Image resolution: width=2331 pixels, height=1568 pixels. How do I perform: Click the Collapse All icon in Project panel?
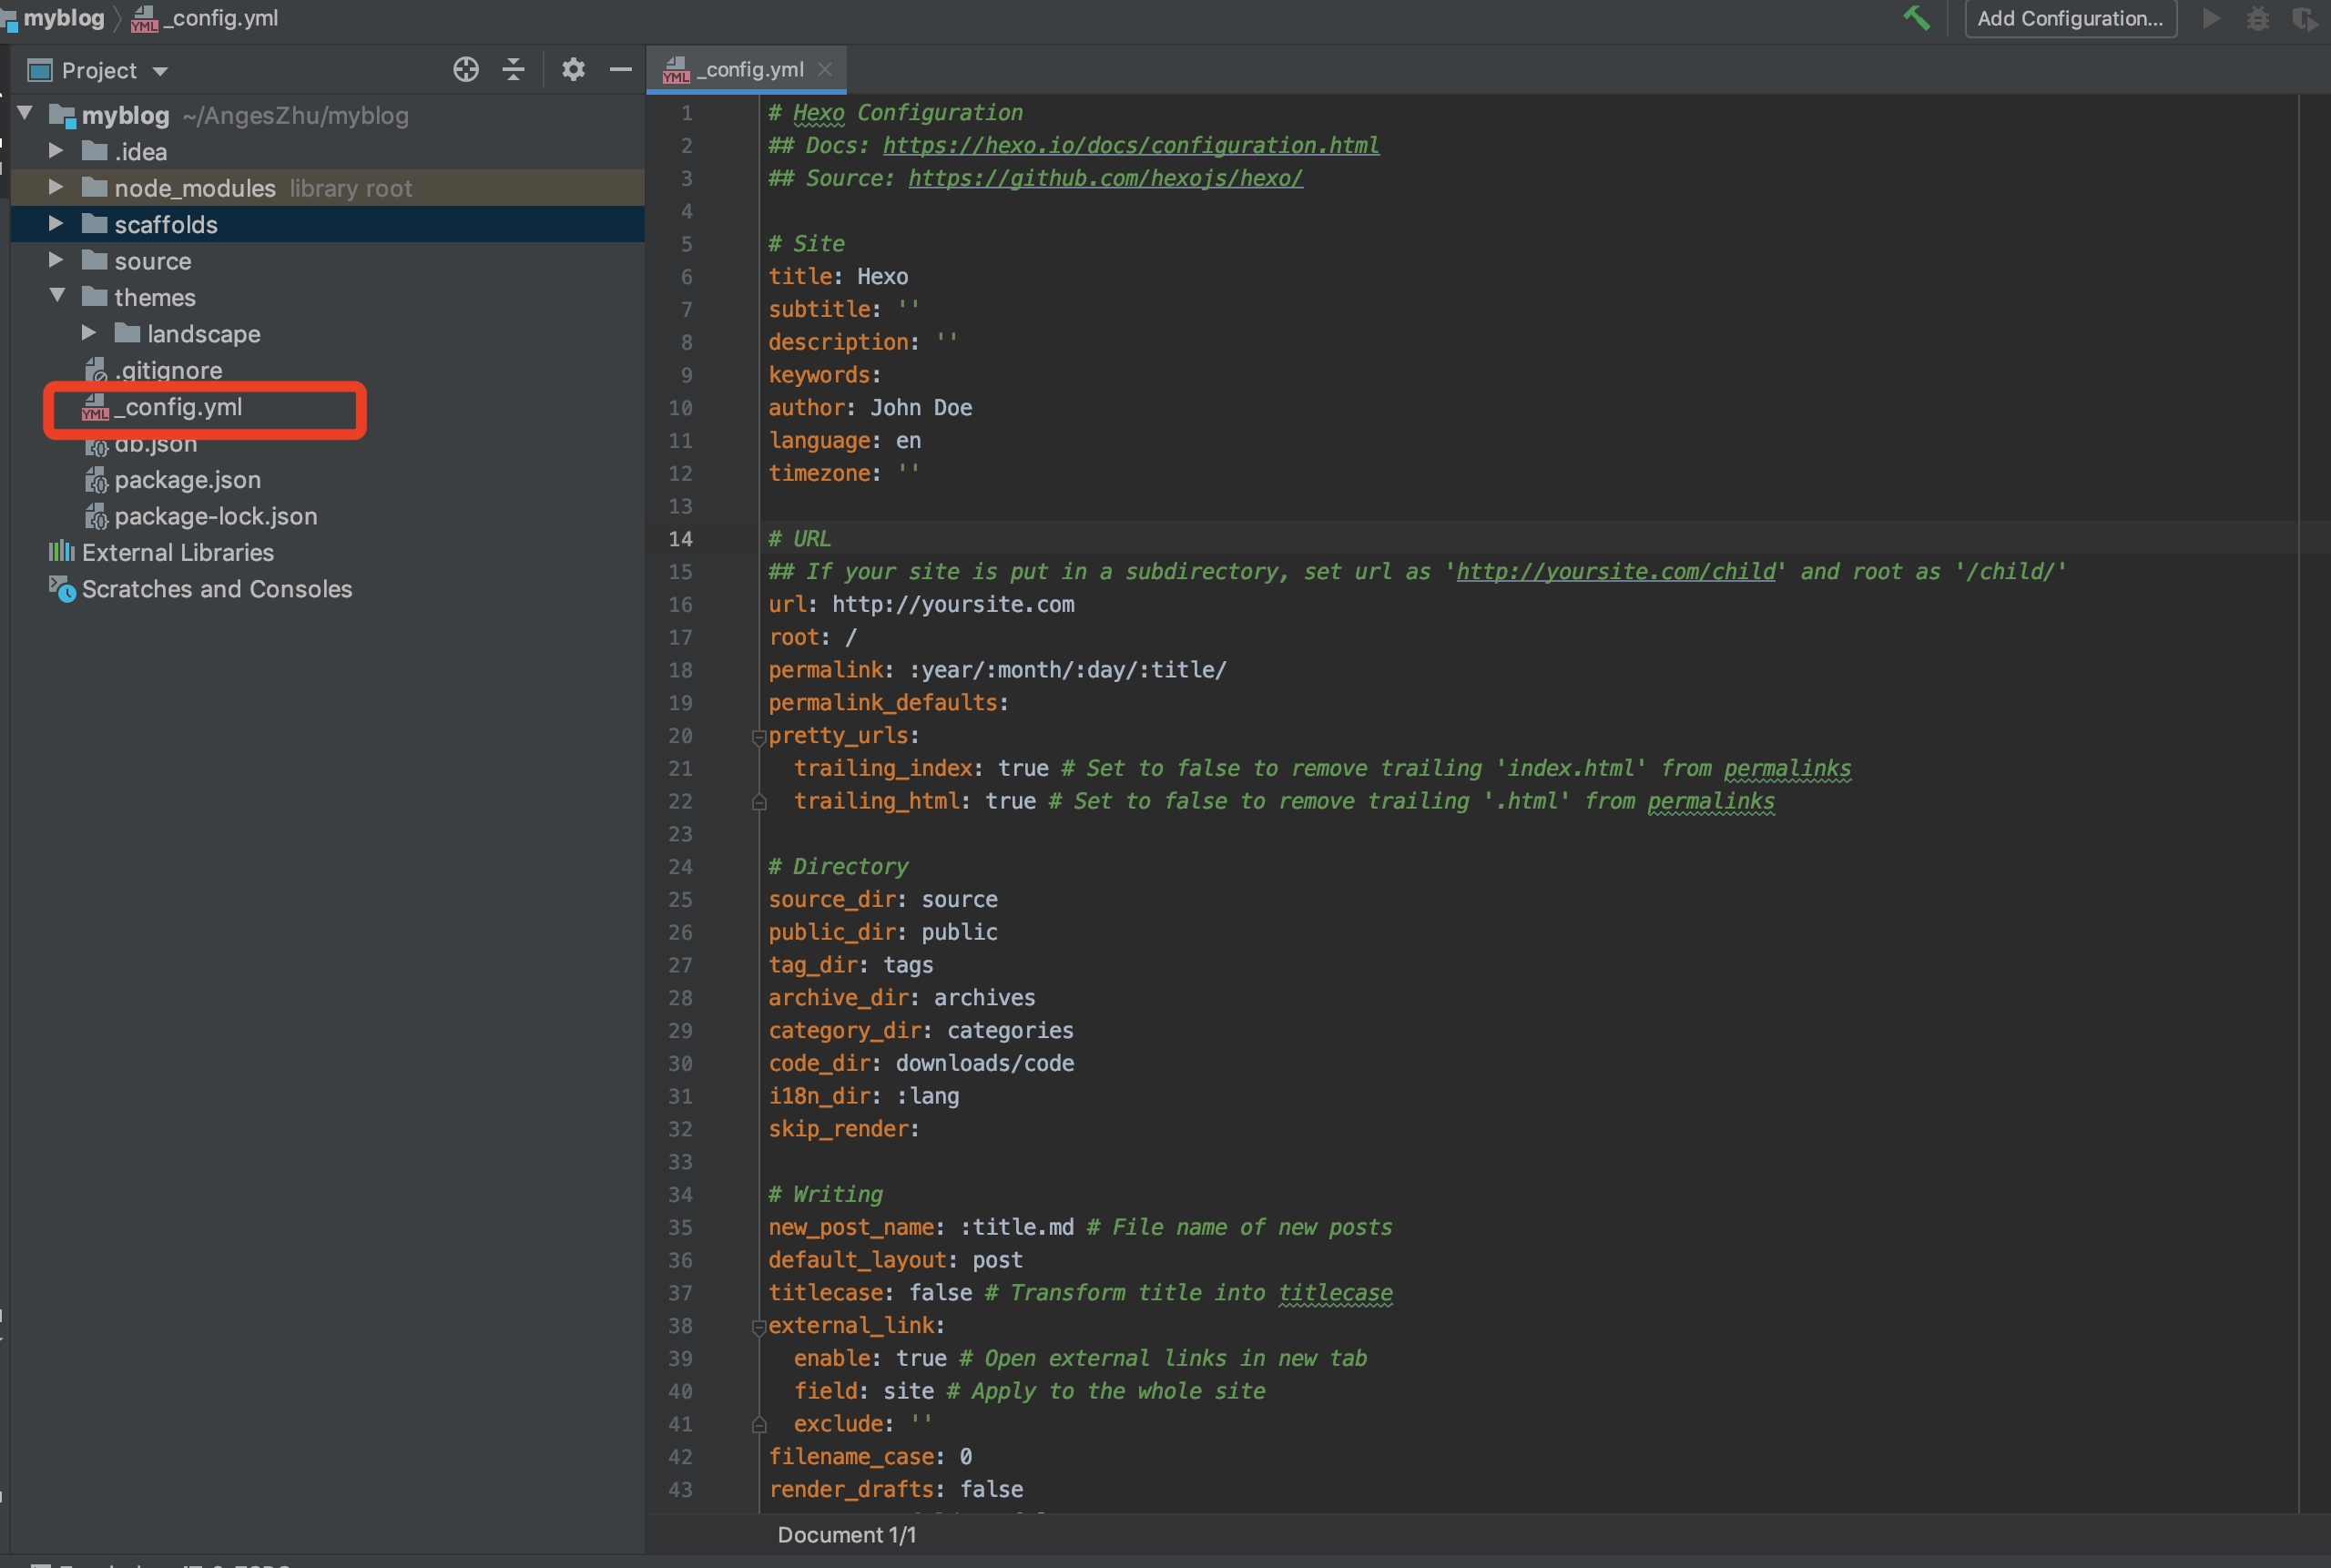point(513,69)
